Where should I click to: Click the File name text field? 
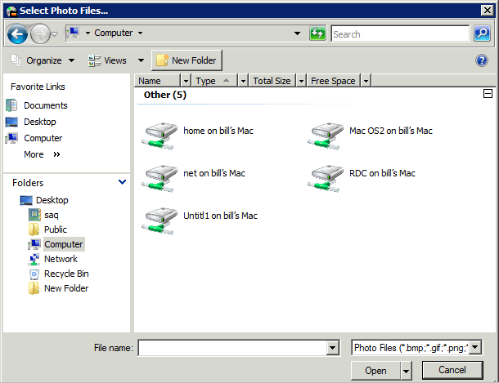(x=232, y=348)
